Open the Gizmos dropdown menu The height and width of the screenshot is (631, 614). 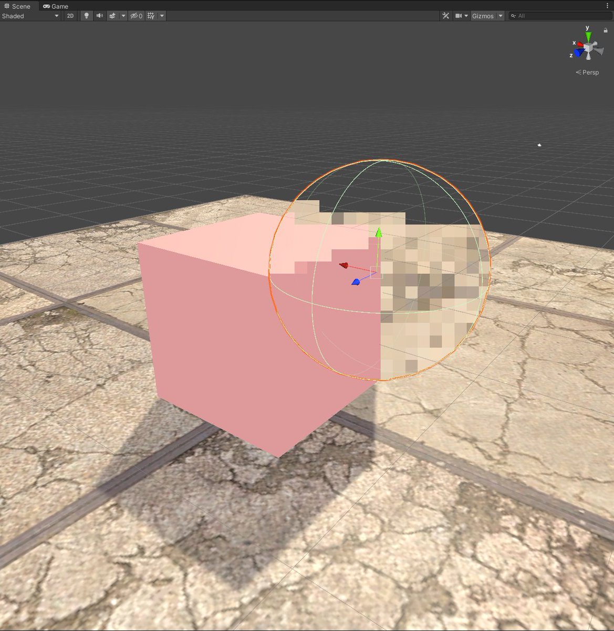[483, 16]
